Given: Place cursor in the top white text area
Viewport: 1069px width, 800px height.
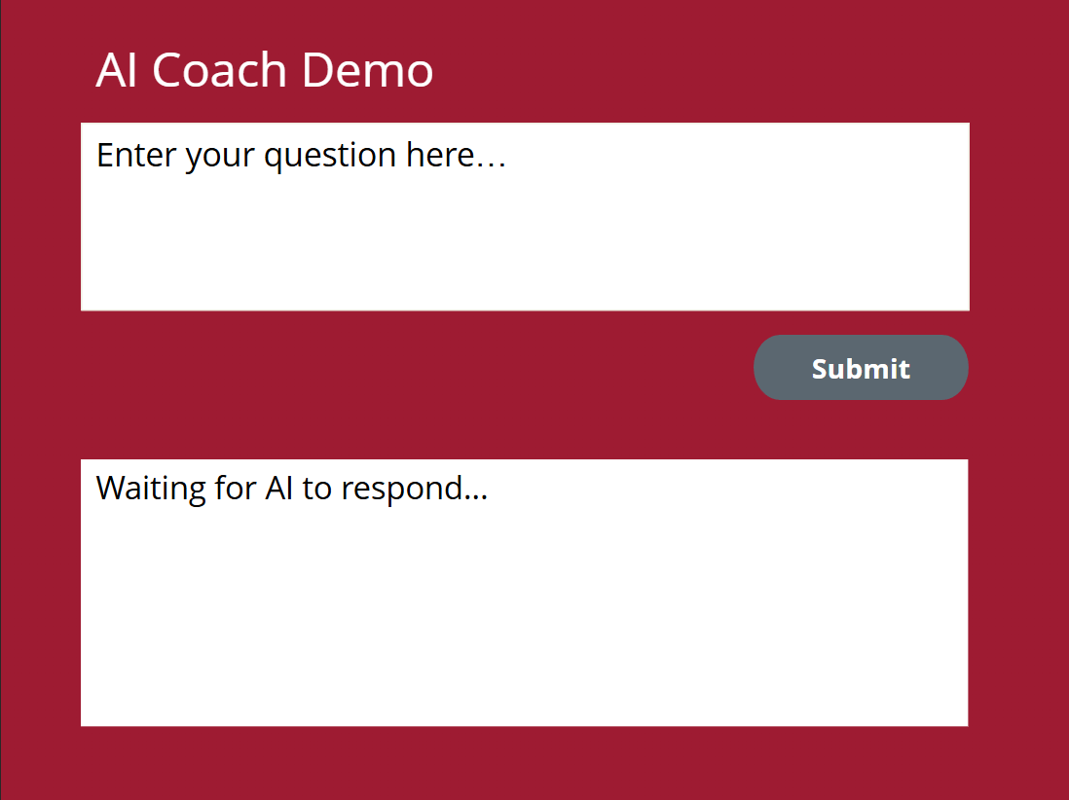Looking at the screenshot, I should 525,234.
